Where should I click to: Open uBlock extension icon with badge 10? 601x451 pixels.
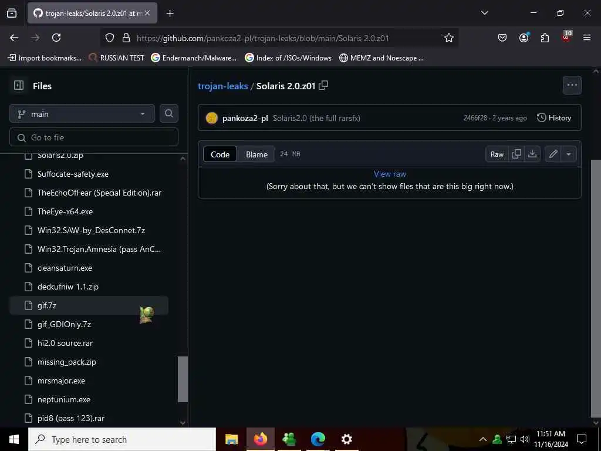566,37
